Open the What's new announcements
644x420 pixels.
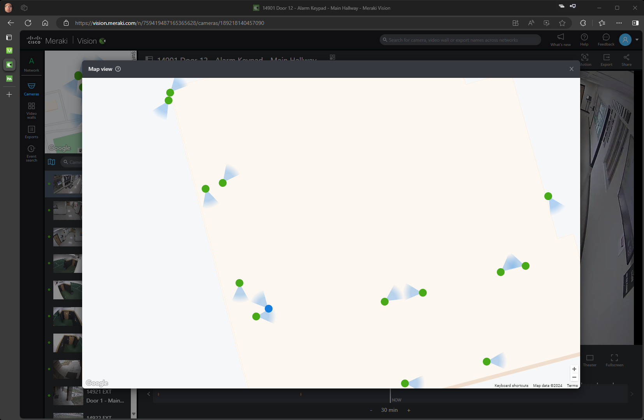[560, 39]
